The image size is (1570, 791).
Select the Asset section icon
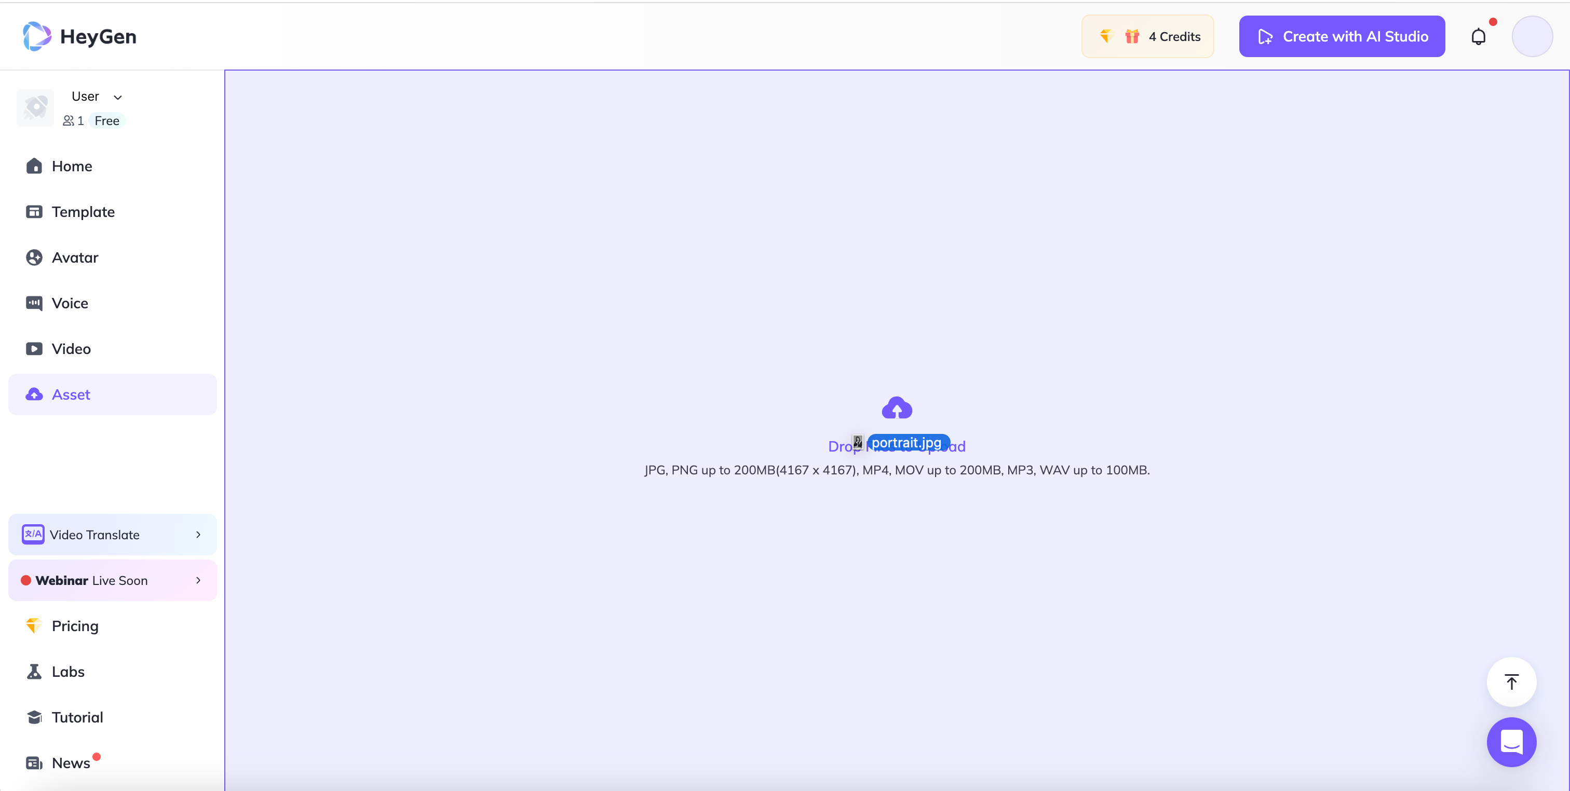coord(34,394)
